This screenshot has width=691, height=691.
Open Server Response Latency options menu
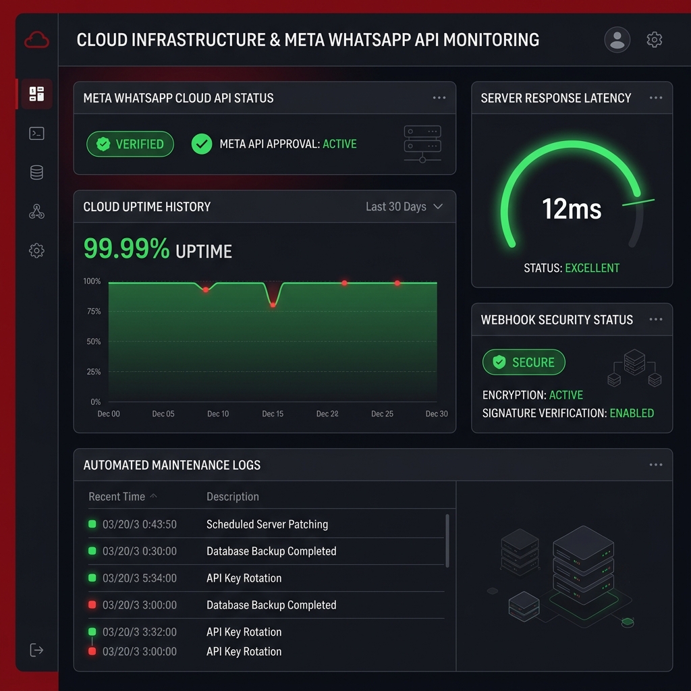(656, 98)
